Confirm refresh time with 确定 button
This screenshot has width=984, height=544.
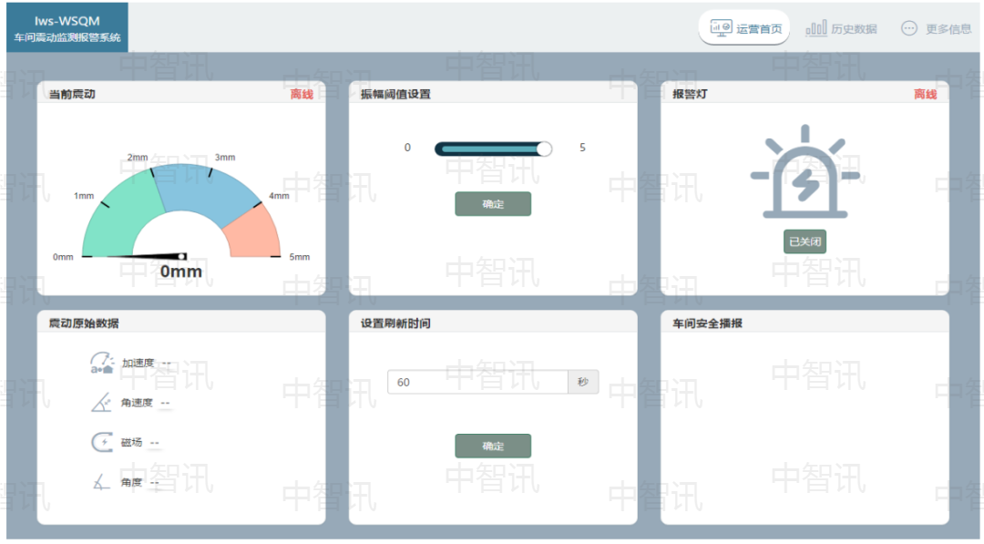(x=493, y=446)
